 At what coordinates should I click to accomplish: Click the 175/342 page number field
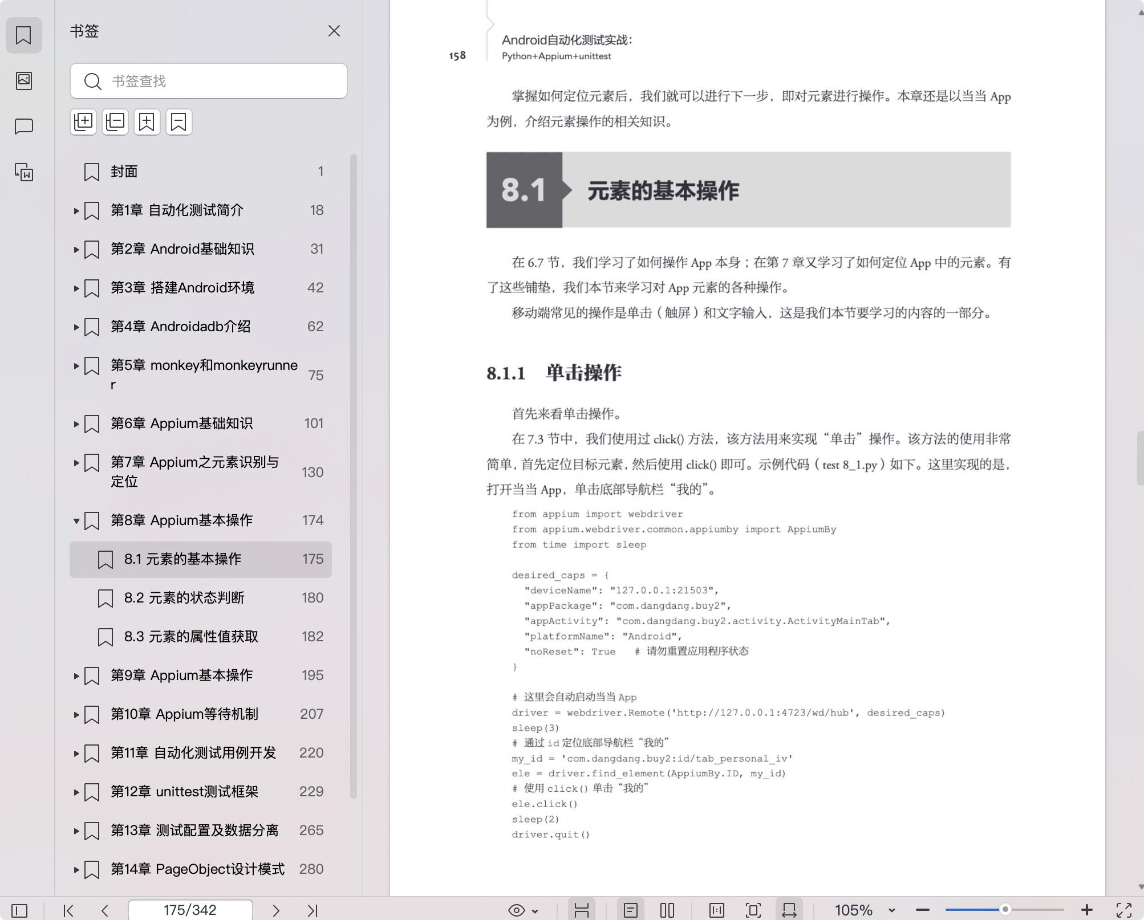(x=190, y=910)
